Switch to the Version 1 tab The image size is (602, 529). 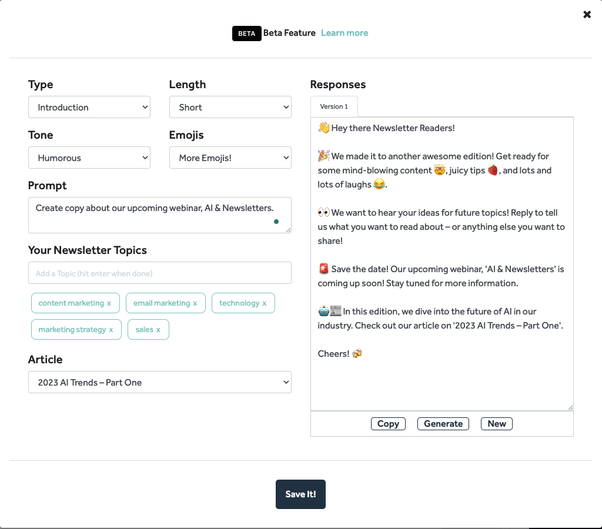click(334, 107)
